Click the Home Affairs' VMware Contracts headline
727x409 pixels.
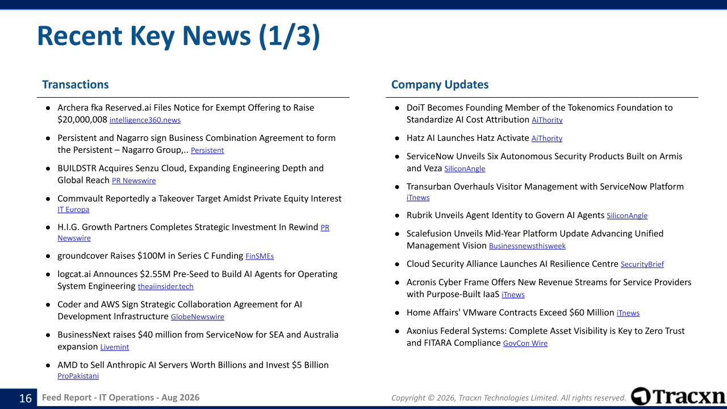click(x=511, y=313)
